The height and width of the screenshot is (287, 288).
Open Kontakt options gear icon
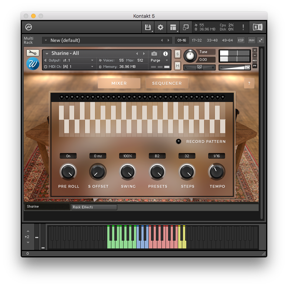[160, 27]
